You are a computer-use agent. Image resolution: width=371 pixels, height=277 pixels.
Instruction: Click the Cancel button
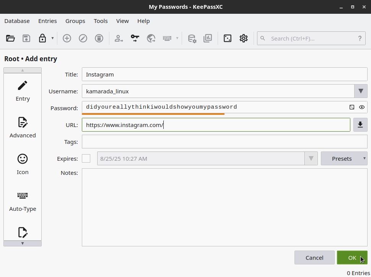pos(314,257)
